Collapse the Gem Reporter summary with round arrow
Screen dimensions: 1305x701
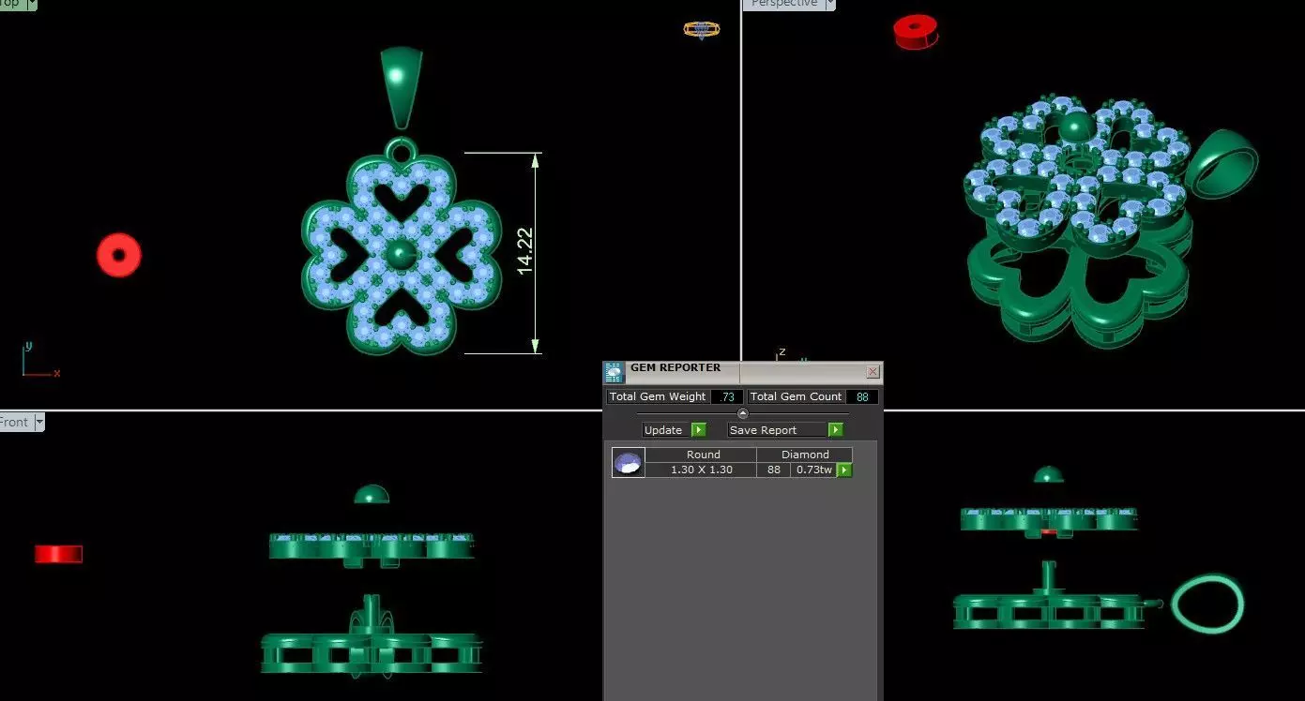tap(743, 413)
